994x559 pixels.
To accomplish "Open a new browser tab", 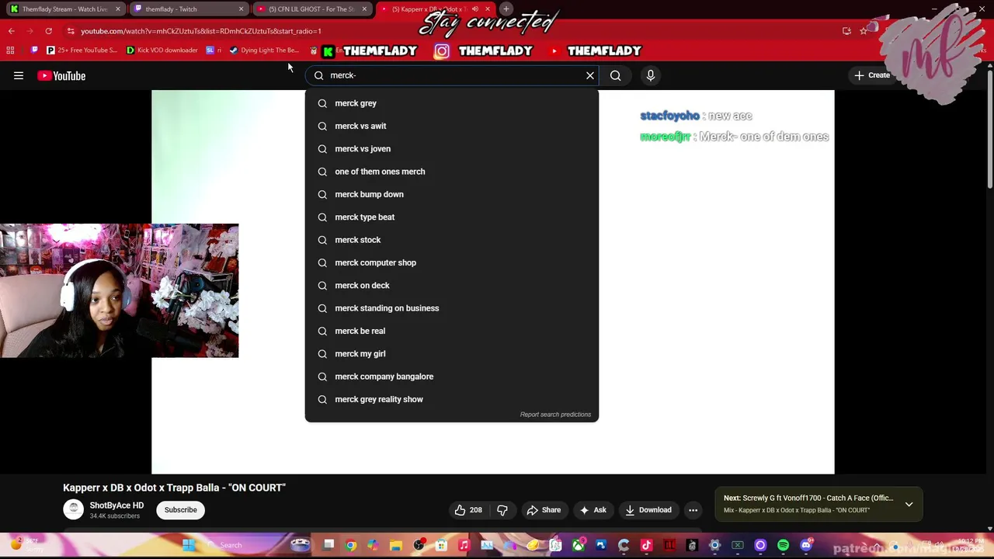I will pyautogui.click(x=506, y=9).
